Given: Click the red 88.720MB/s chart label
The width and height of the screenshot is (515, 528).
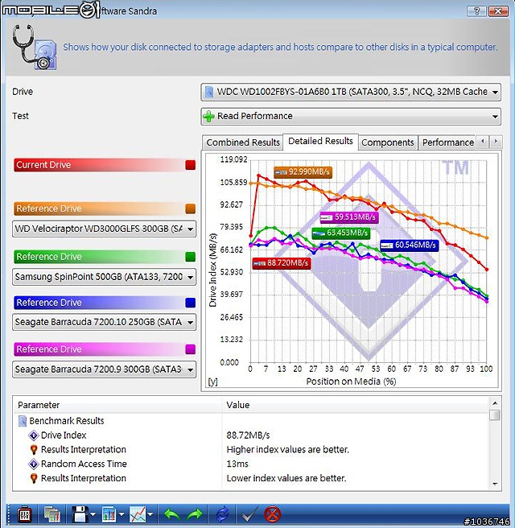Looking at the screenshot, I should [282, 263].
